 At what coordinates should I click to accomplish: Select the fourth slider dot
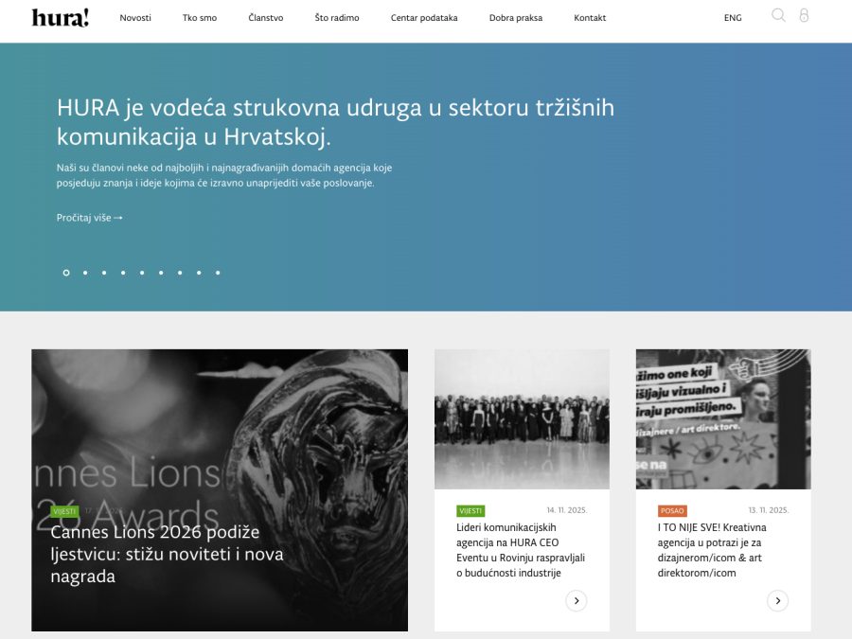[x=123, y=273]
